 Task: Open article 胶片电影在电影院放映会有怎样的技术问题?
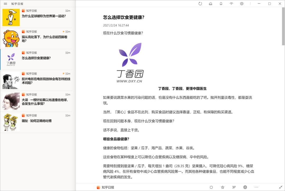[36, 80]
